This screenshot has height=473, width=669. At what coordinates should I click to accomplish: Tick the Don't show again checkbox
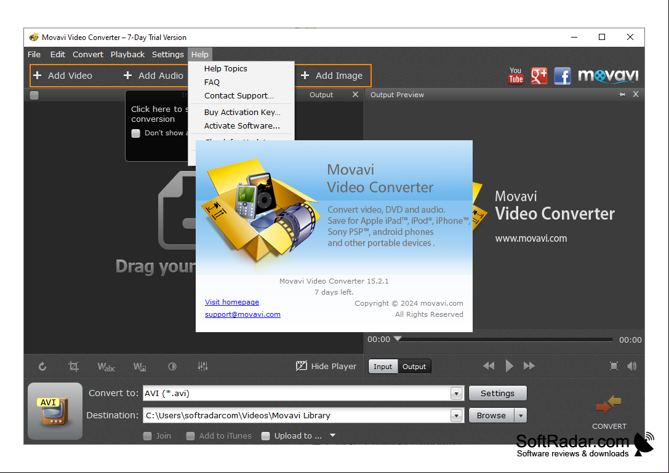pos(135,133)
